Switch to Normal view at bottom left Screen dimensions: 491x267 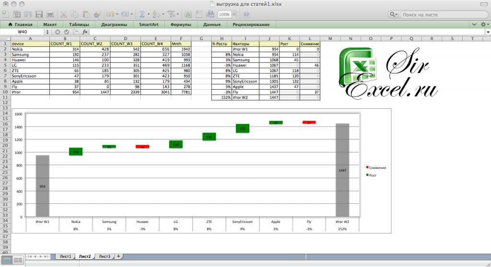tap(6, 260)
